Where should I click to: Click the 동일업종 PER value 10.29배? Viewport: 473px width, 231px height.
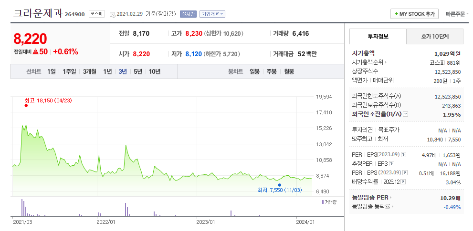tap(451, 198)
